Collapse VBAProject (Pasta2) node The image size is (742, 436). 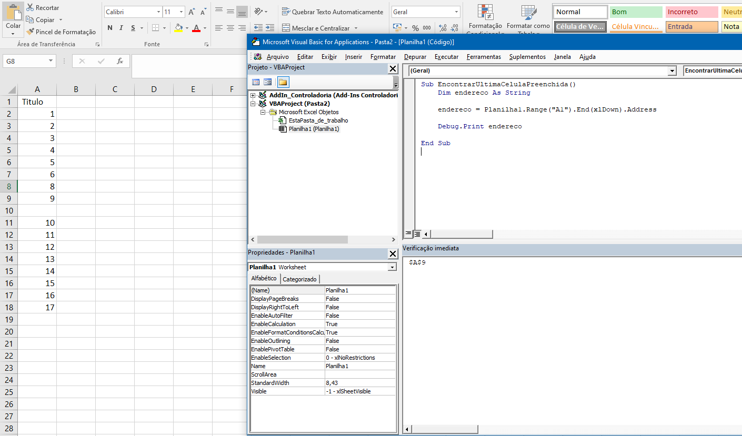(253, 104)
